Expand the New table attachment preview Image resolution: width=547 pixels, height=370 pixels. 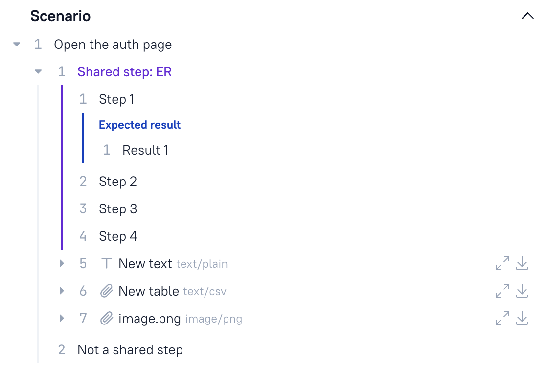point(61,291)
